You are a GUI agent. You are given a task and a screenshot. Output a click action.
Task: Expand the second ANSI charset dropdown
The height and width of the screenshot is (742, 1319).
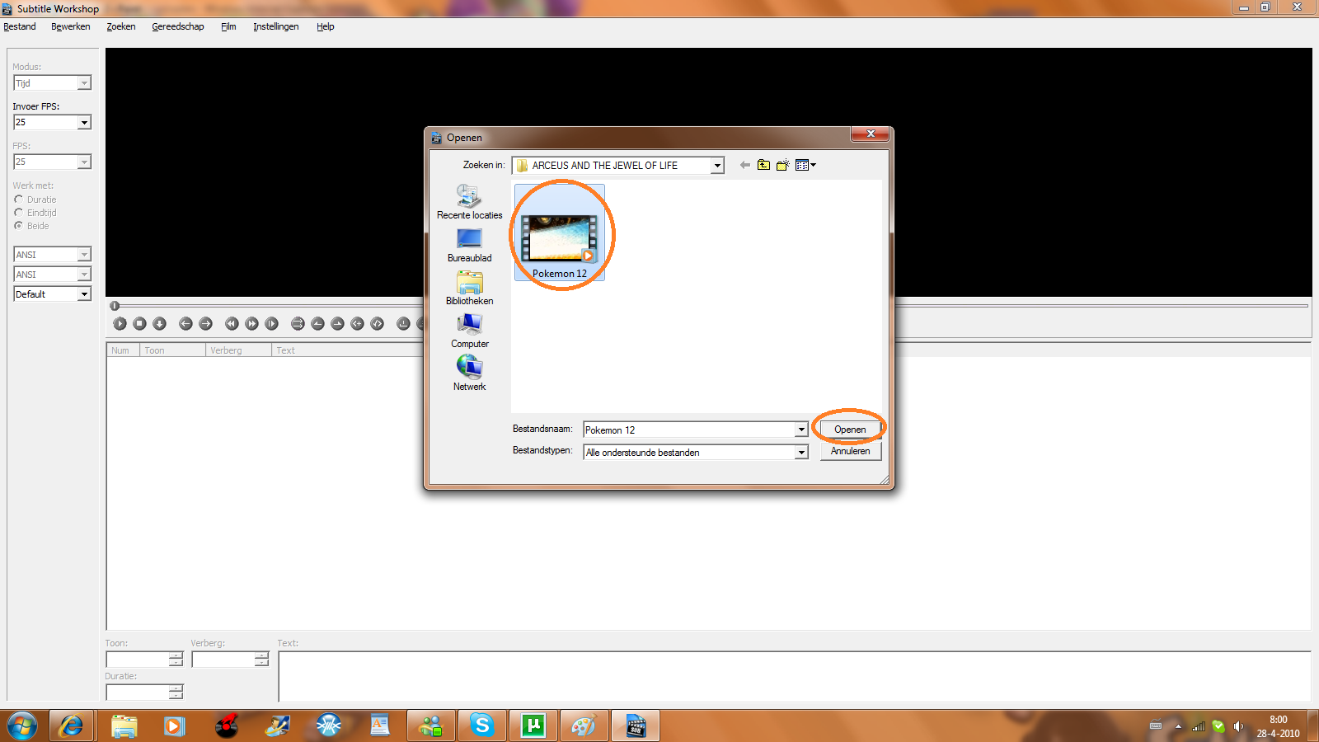click(x=84, y=275)
